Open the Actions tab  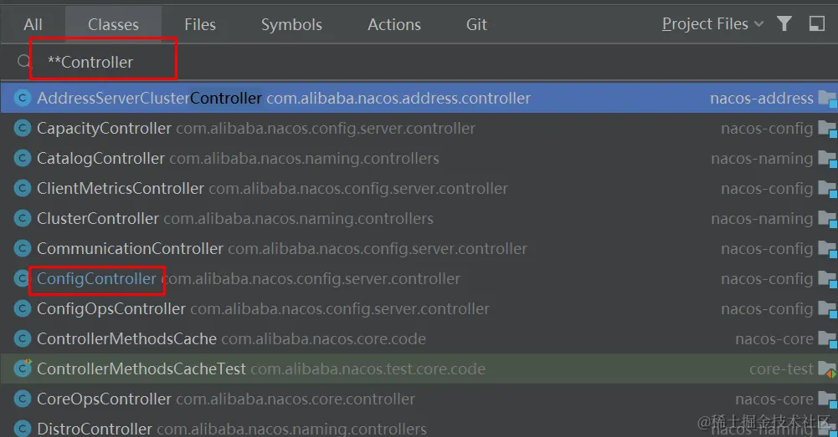coord(393,24)
